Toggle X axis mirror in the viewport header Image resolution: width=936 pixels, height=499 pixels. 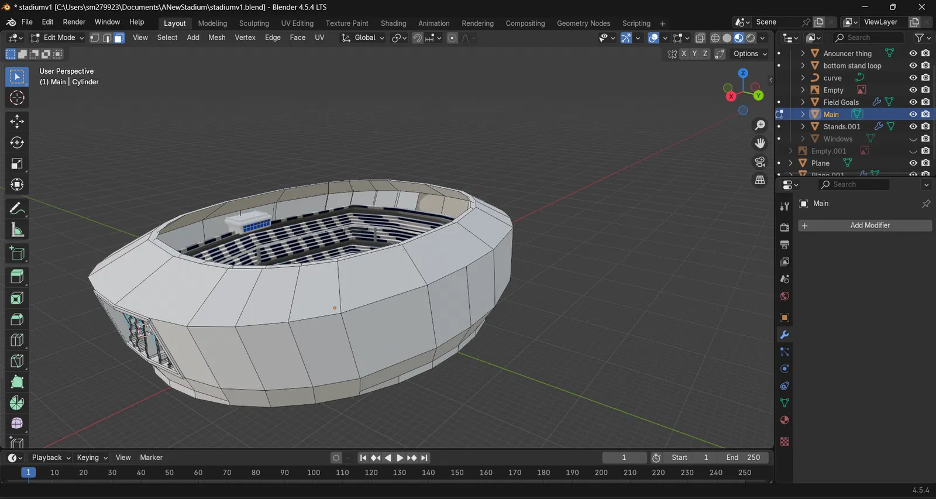tap(684, 54)
